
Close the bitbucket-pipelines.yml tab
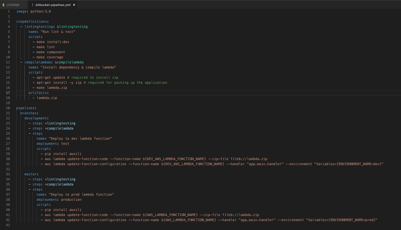74,5
